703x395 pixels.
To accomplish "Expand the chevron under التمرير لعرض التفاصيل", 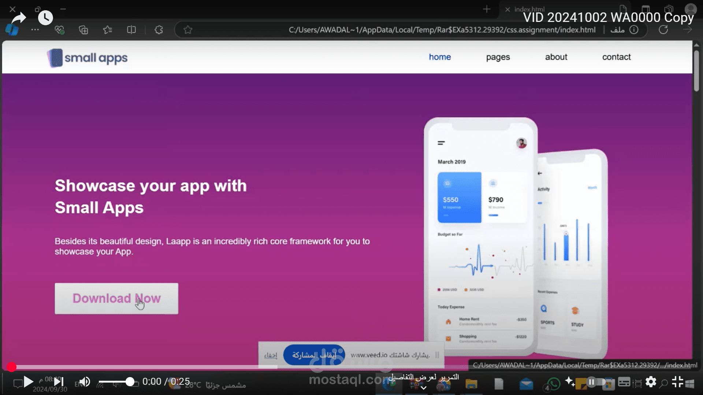I will click(x=424, y=388).
